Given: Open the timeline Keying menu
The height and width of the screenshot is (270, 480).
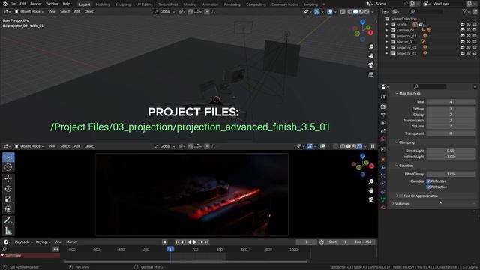Looking at the screenshot, I should [x=43, y=241].
